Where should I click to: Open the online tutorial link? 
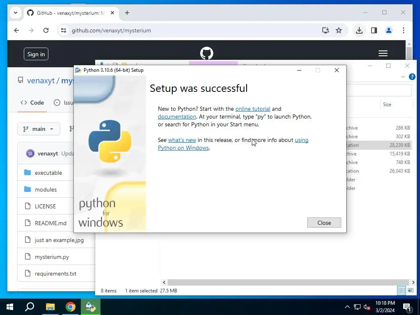[253, 109]
